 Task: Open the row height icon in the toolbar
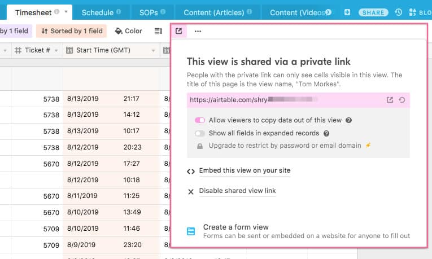pyautogui.click(x=159, y=31)
